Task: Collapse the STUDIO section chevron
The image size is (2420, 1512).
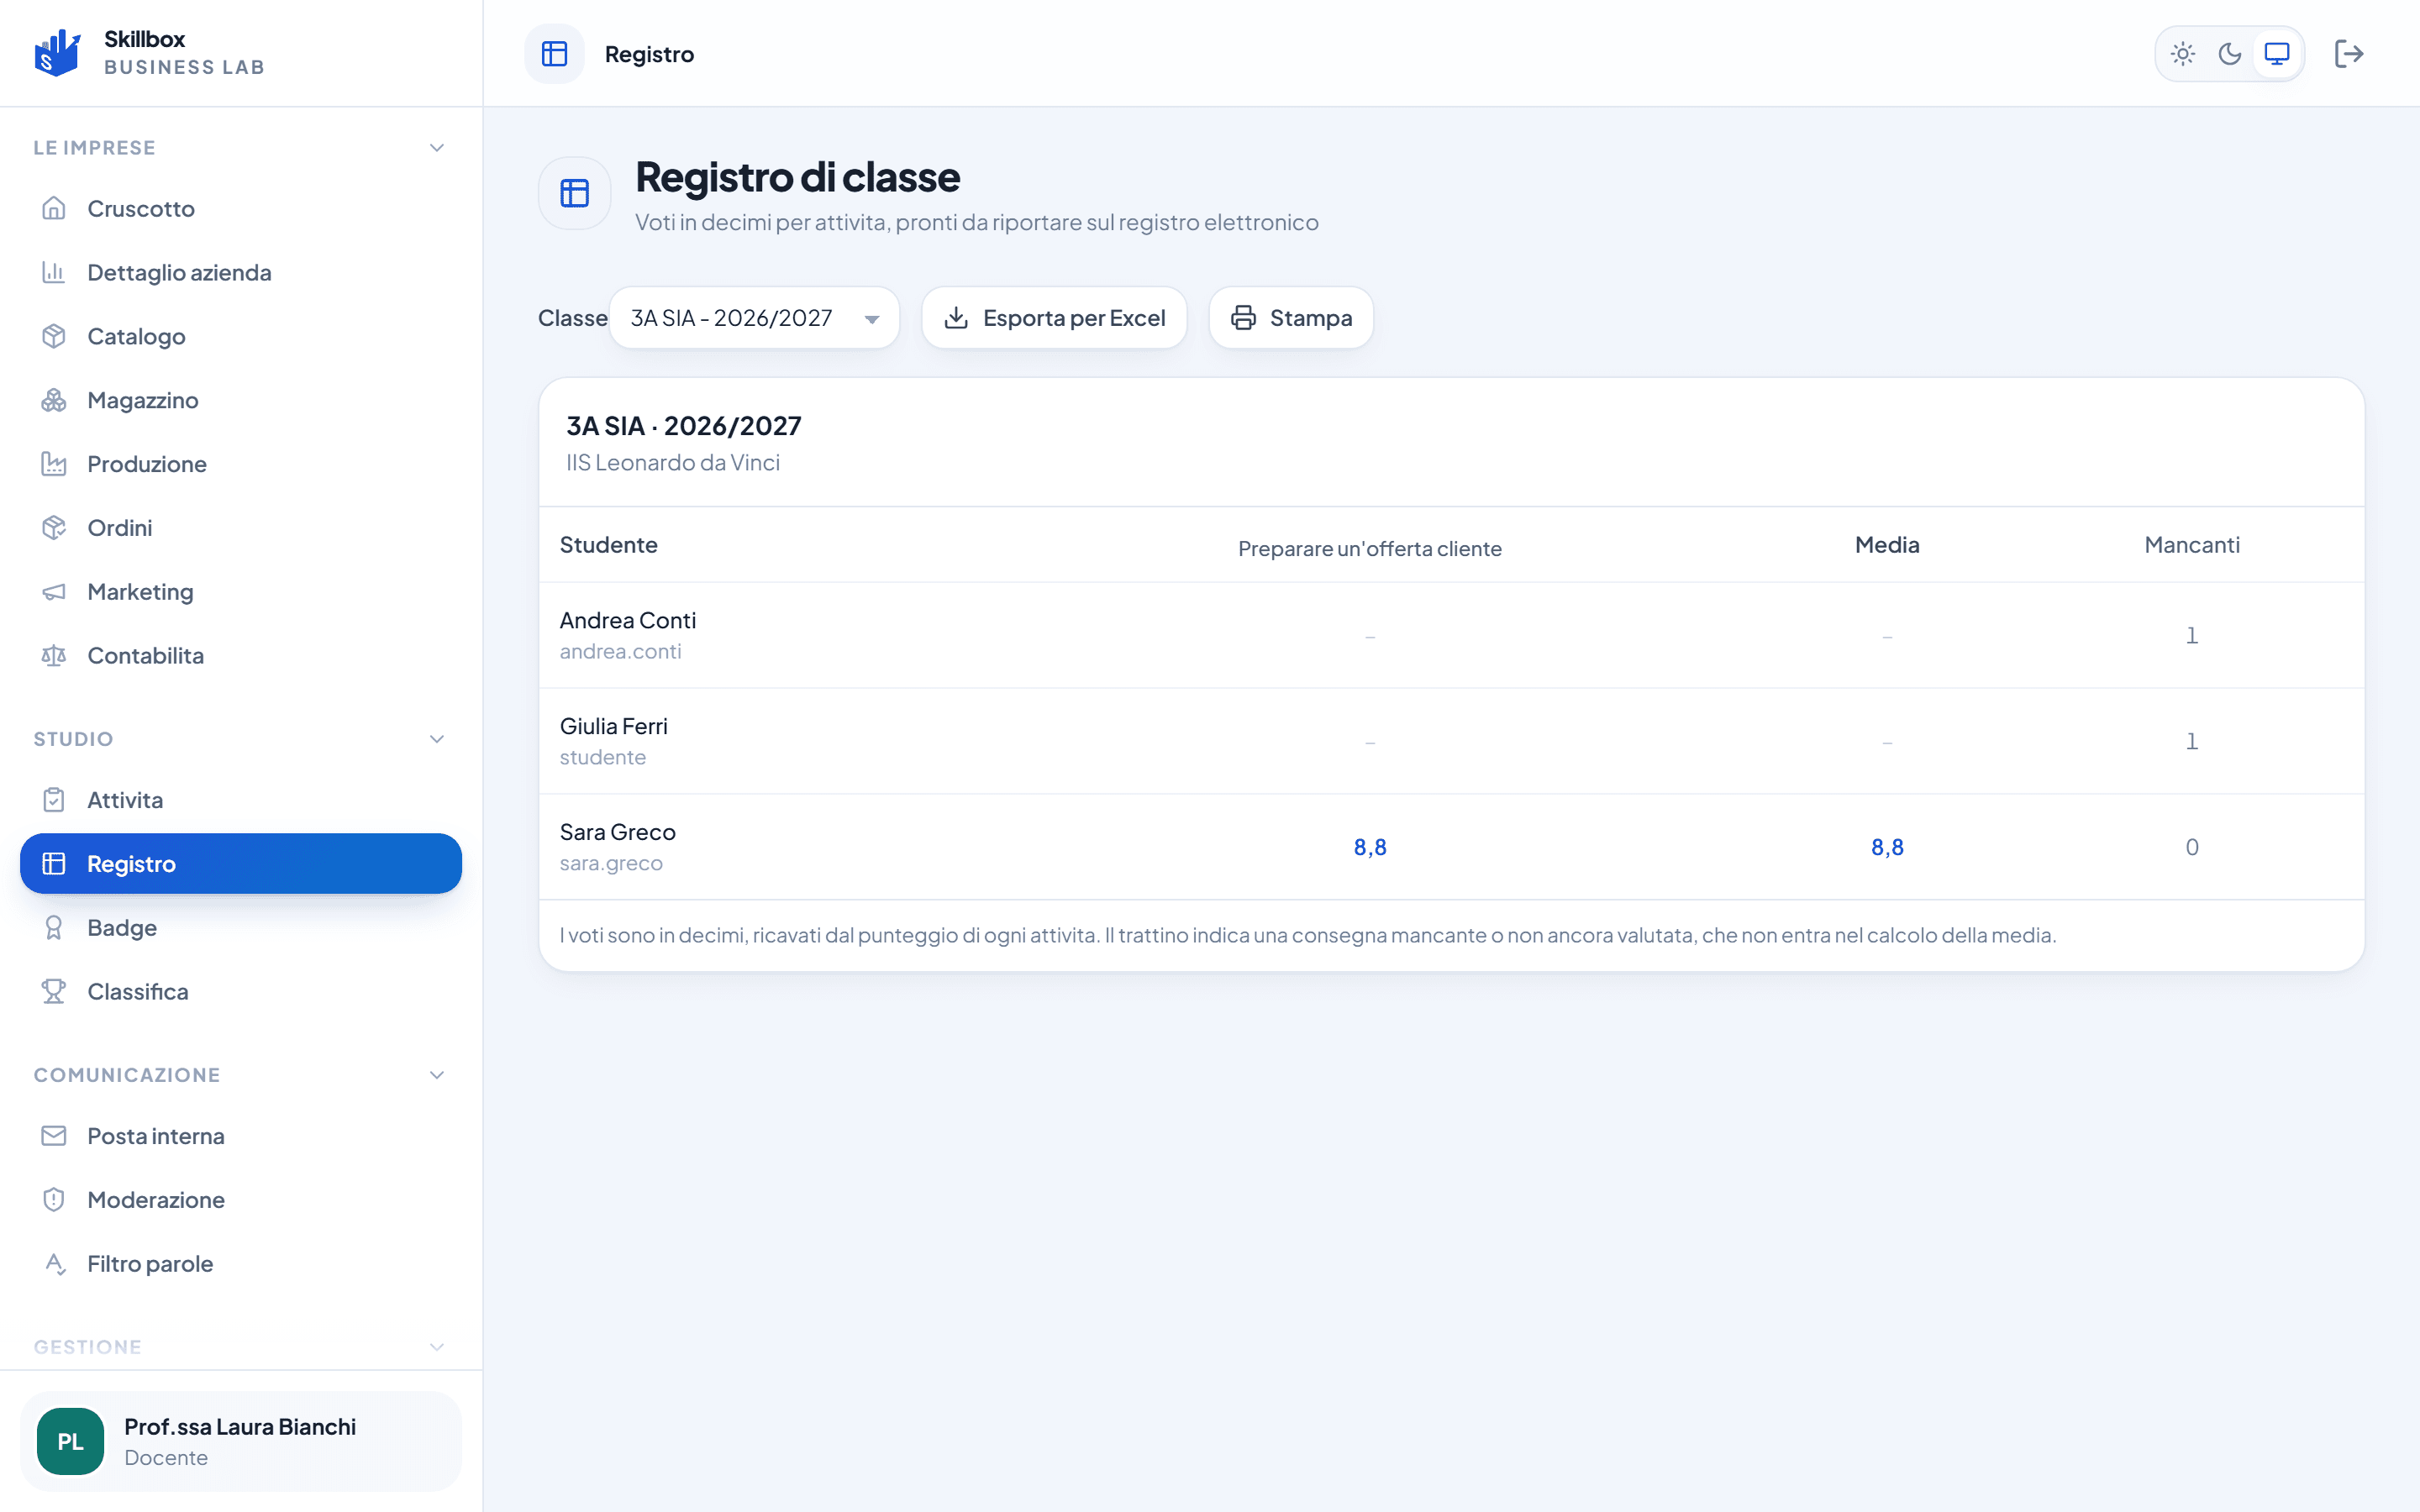Action: 437,739
